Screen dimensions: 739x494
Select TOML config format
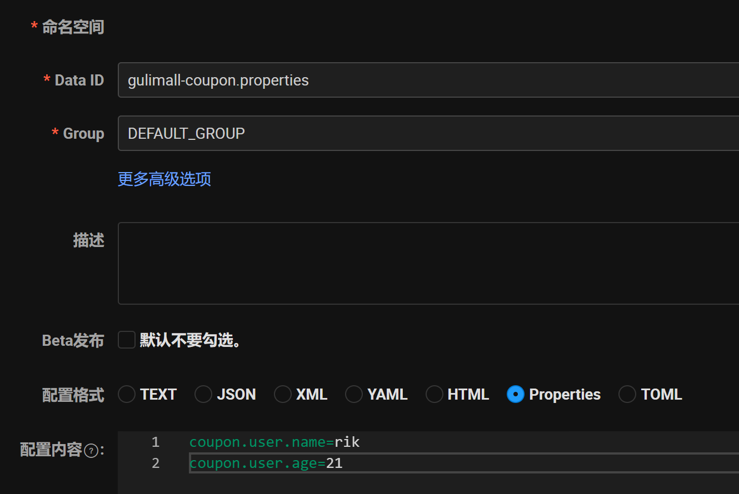627,394
